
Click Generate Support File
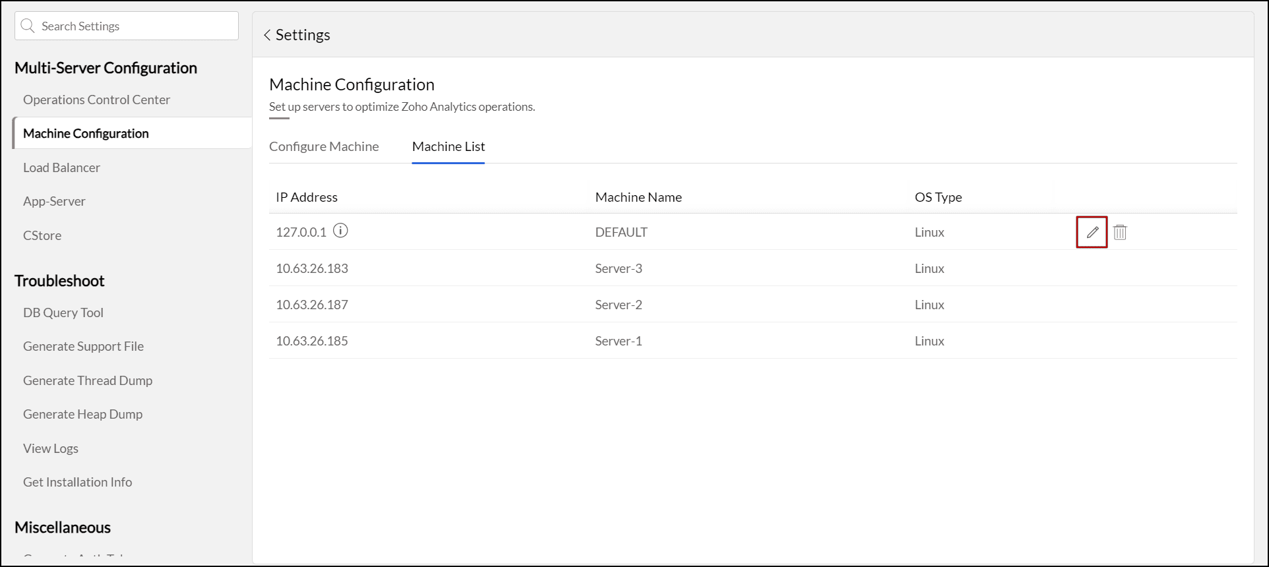pyautogui.click(x=83, y=346)
